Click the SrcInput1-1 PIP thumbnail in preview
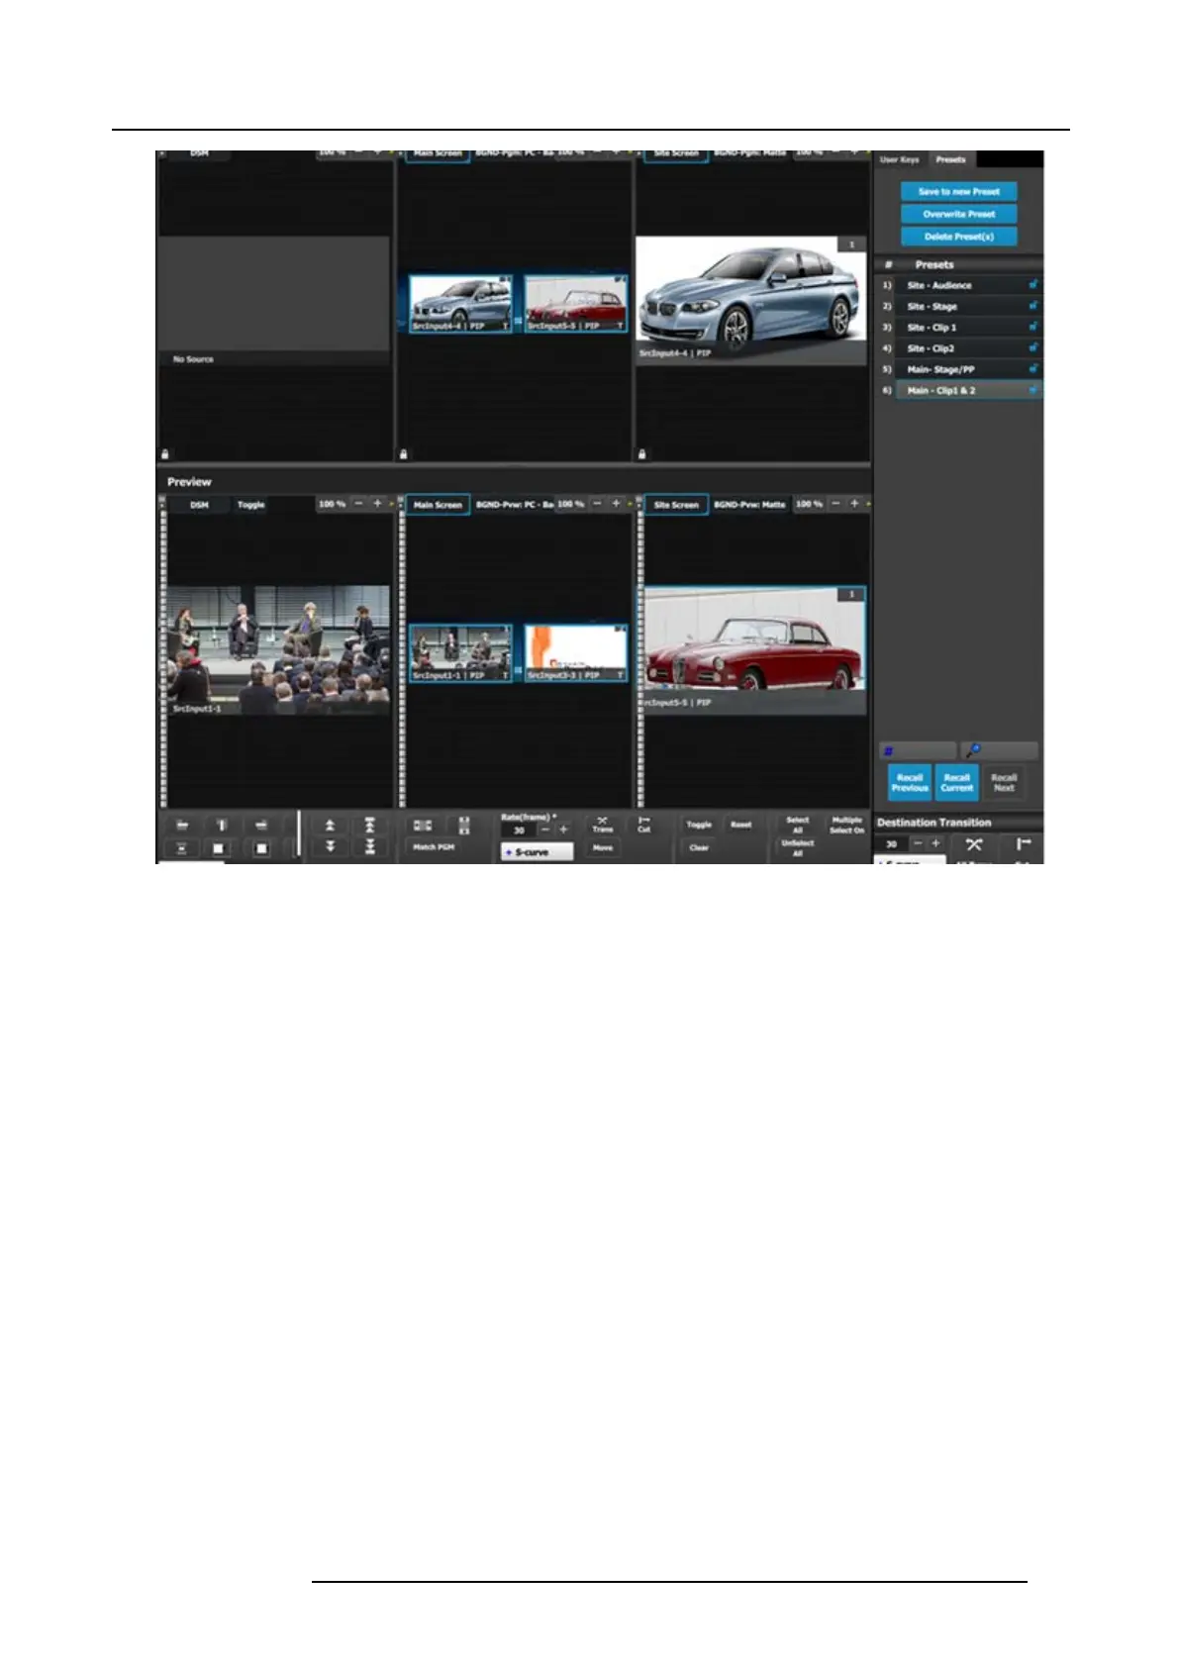 [x=460, y=652]
